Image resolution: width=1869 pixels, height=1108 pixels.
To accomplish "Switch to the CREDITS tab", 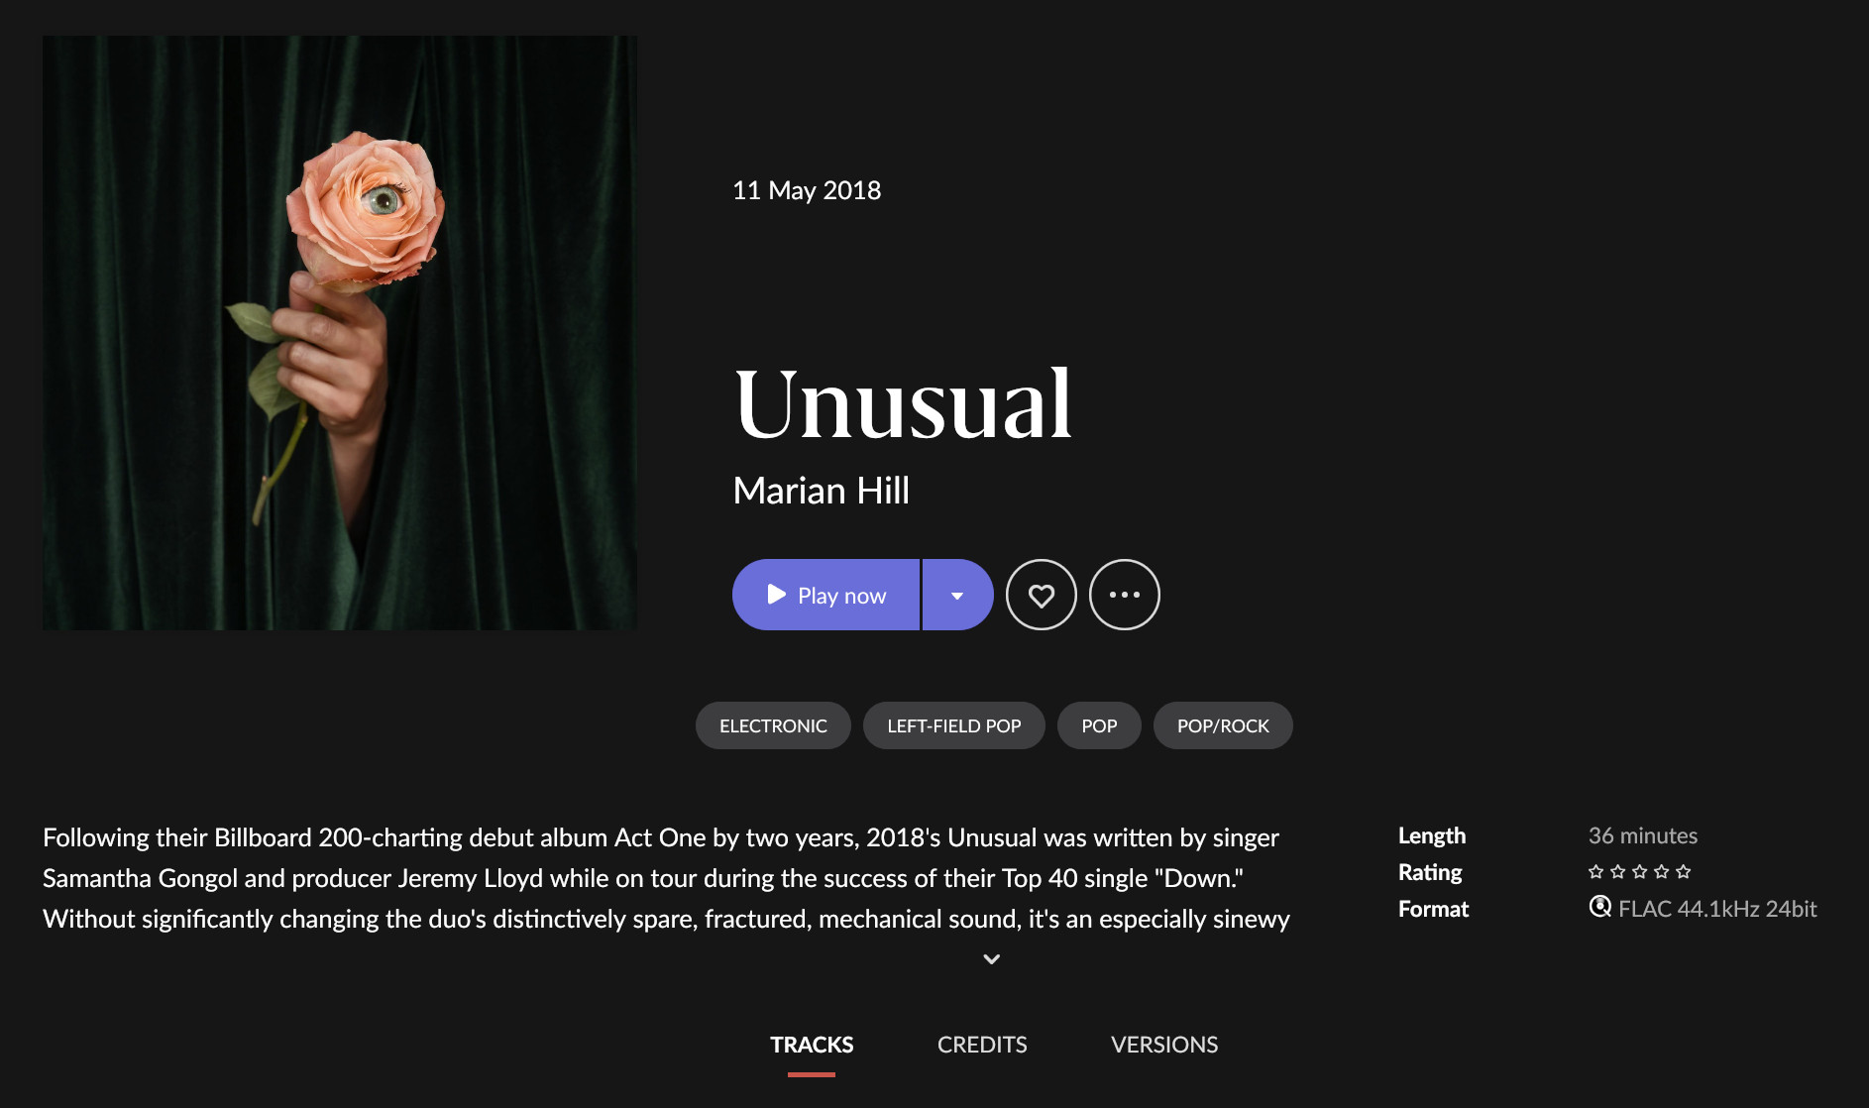I will [982, 1045].
